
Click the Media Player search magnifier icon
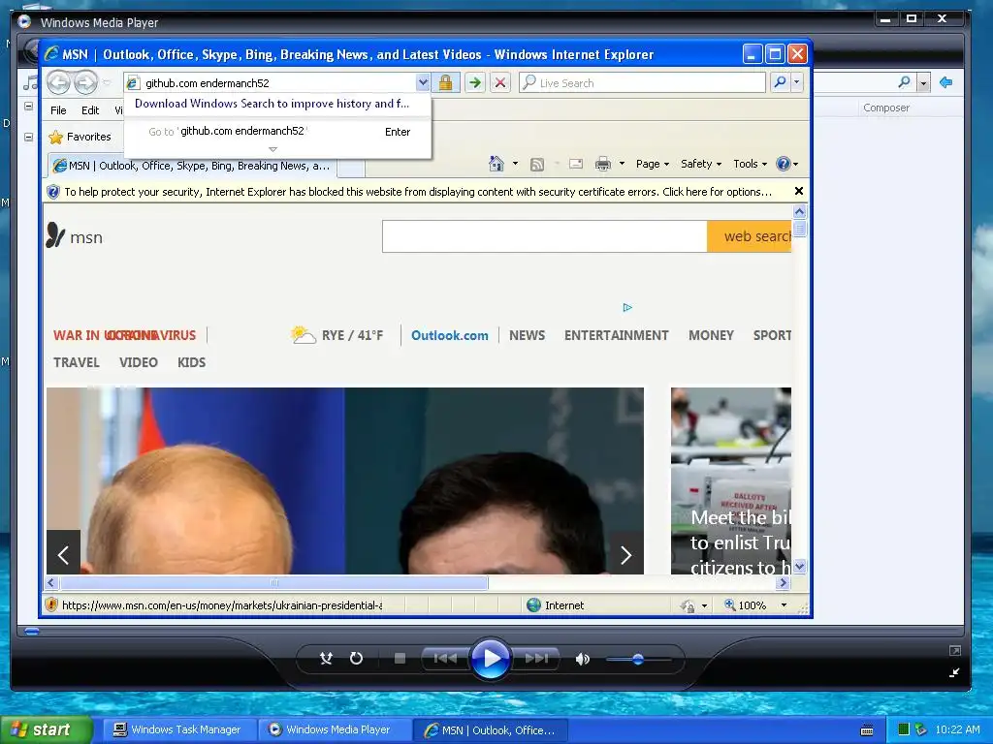(x=905, y=82)
